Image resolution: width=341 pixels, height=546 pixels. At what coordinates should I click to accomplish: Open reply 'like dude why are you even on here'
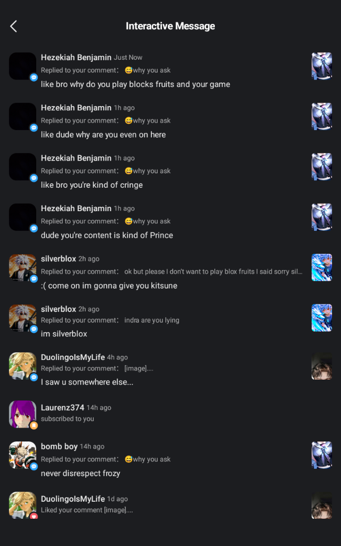pyautogui.click(x=103, y=135)
